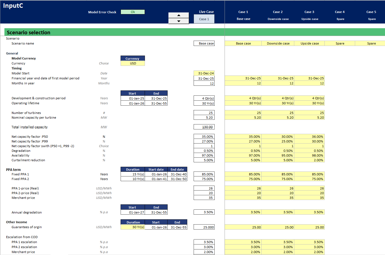Click the Scenario selection section header
Viewport: 385px width, 255px height.
coord(28,32)
